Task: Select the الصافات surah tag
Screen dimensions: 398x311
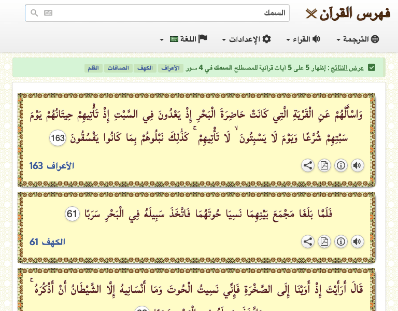Action: [118, 68]
